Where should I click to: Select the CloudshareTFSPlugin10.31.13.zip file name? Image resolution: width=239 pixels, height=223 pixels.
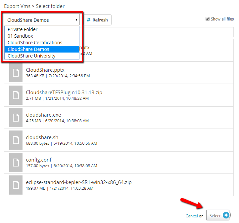point(64,92)
